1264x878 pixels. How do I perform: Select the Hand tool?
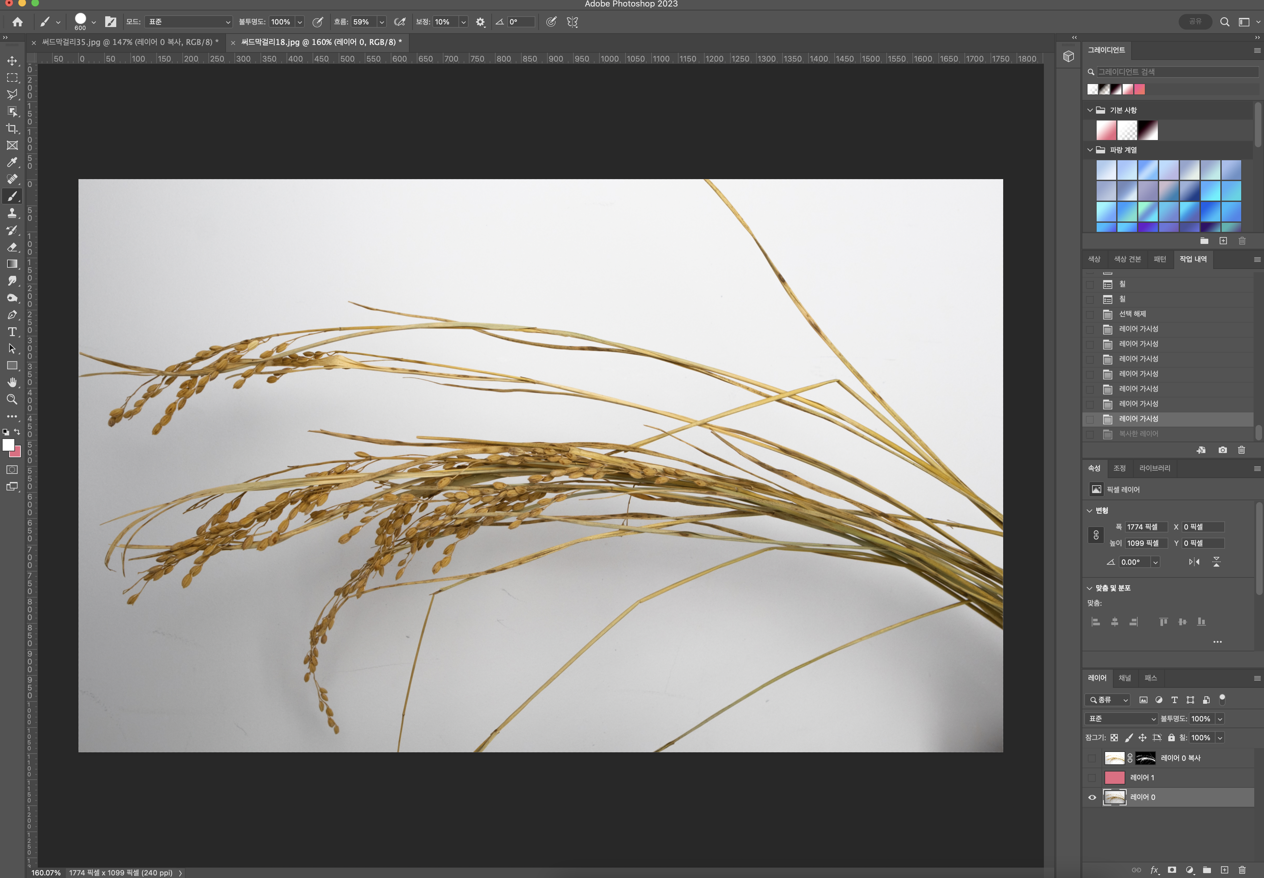pyautogui.click(x=12, y=382)
